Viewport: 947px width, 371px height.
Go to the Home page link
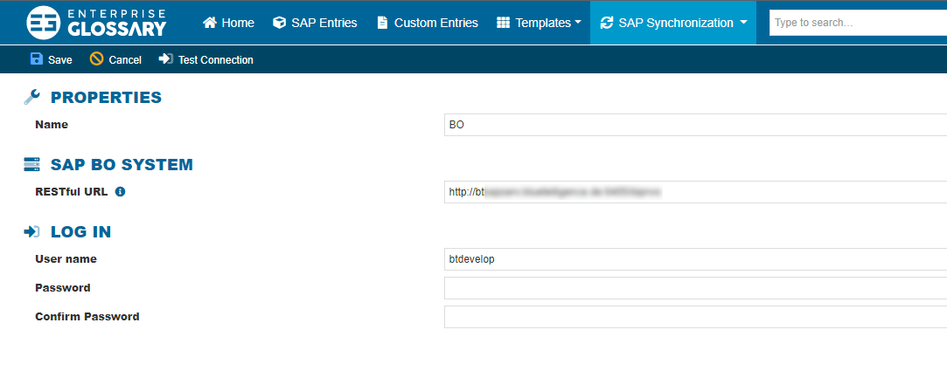pyautogui.click(x=238, y=23)
